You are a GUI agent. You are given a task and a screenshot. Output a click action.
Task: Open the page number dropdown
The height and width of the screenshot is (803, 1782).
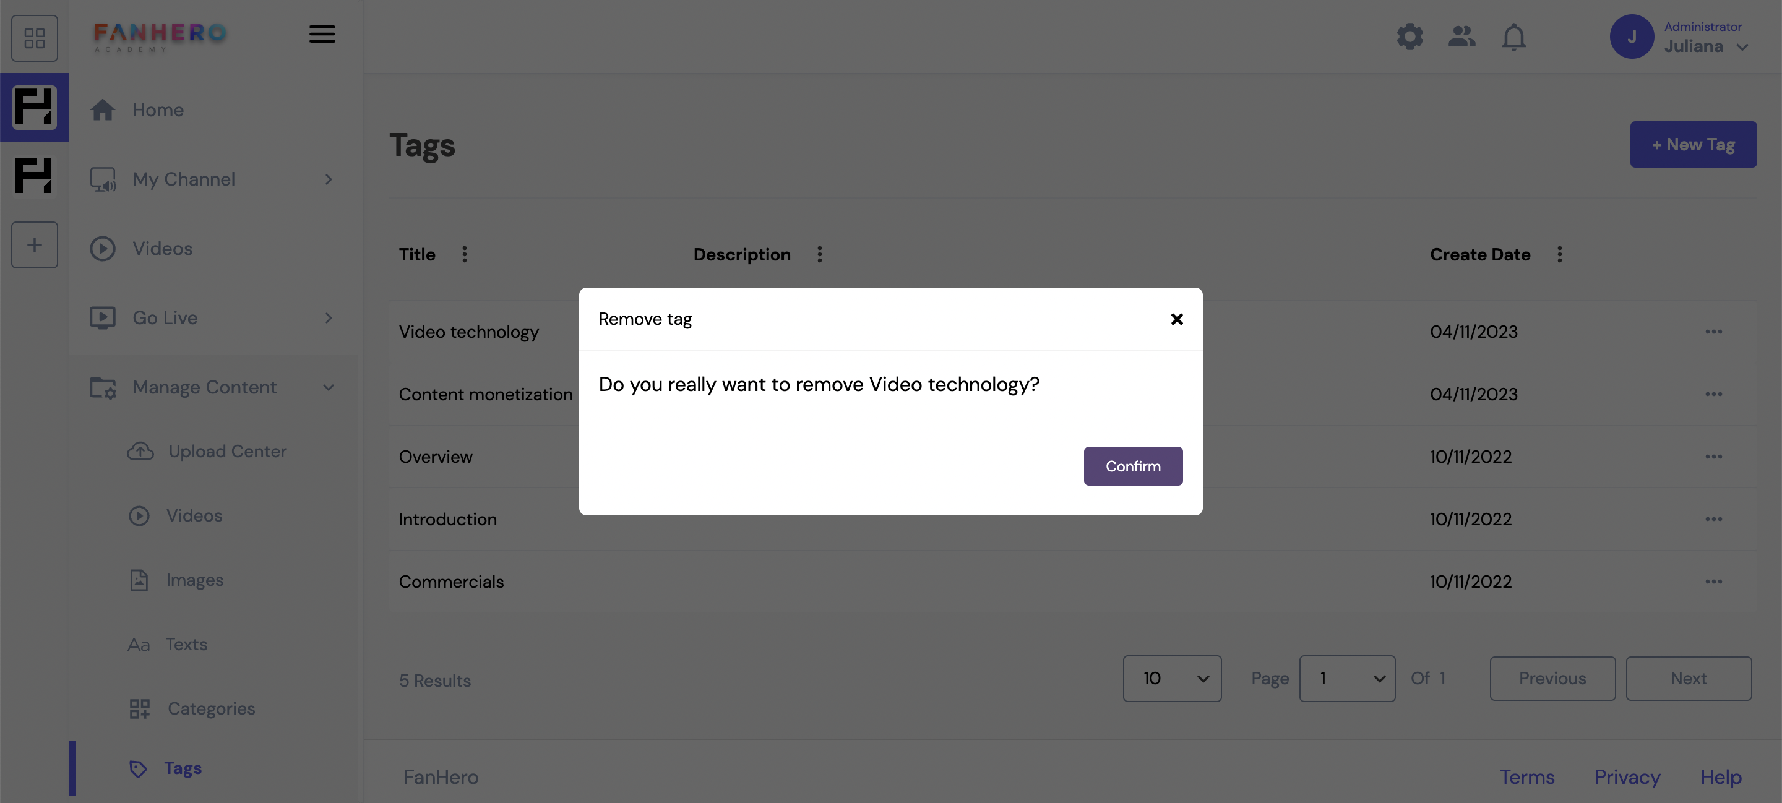1347,678
